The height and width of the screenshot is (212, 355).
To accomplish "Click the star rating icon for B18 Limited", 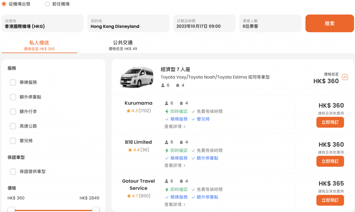I will tap(130, 150).
